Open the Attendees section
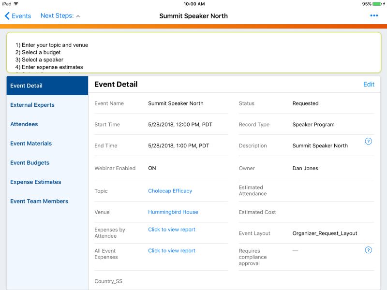 (24, 124)
